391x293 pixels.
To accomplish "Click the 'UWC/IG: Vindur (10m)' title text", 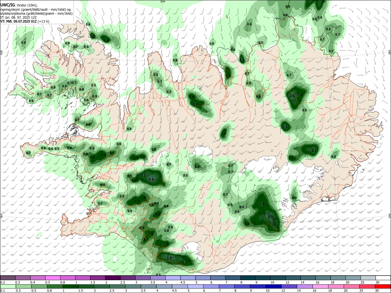I will click(19, 5).
